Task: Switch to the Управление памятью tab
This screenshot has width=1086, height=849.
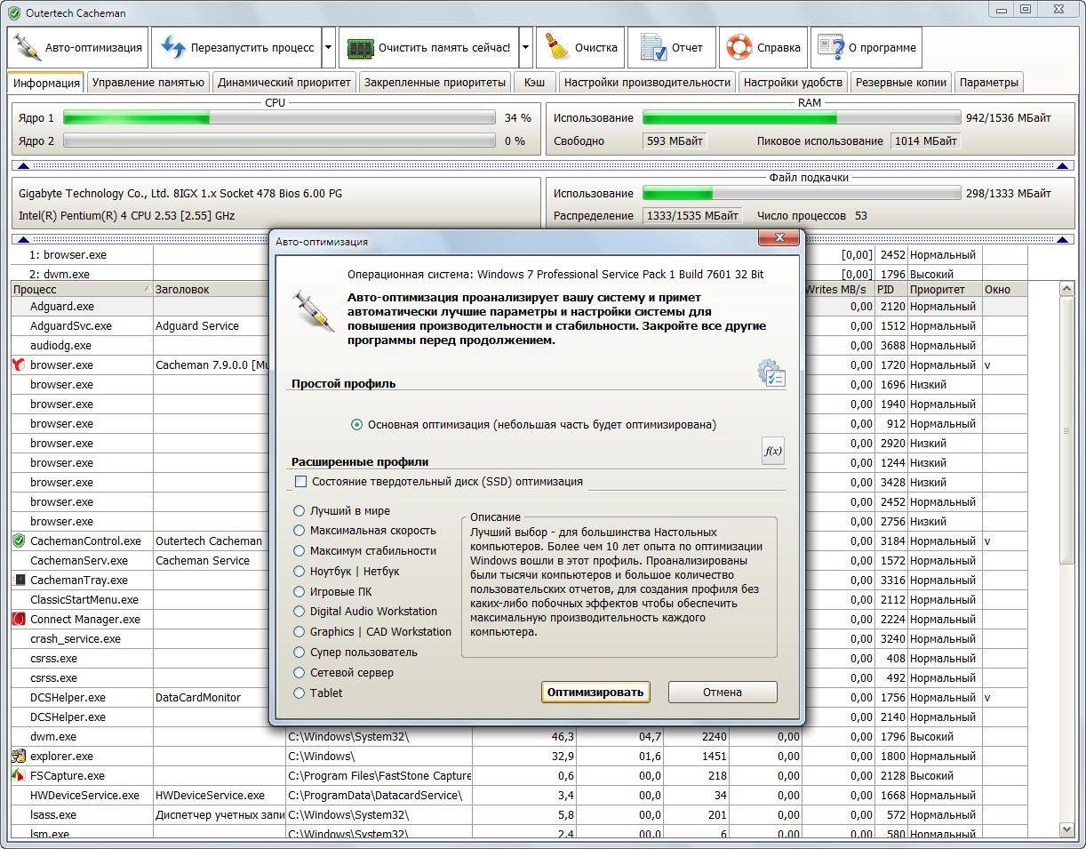Action: [148, 82]
